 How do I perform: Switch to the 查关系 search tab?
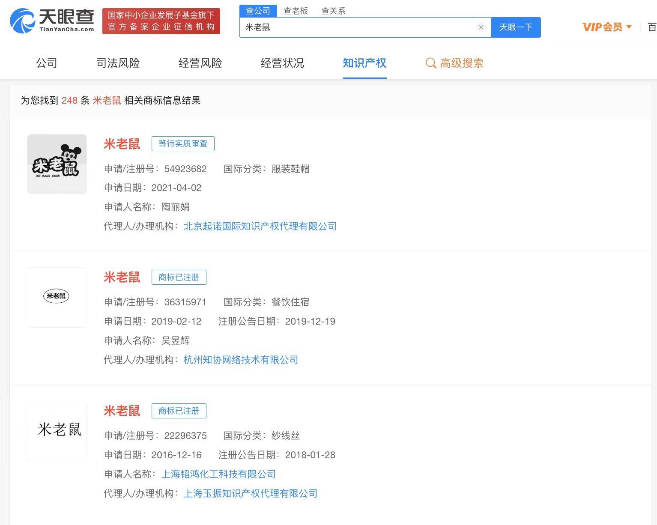point(333,11)
